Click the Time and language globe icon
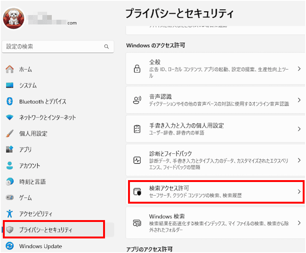This screenshot has height=253, width=306. click(9, 182)
